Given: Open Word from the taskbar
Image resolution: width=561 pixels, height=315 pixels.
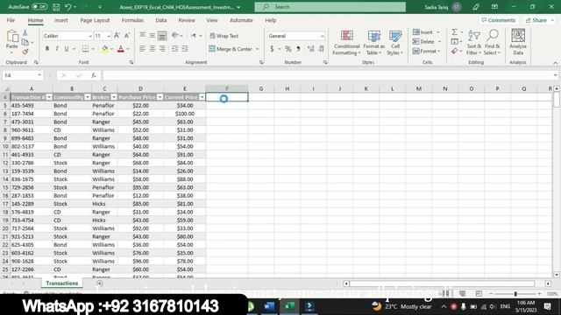Looking at the screenshot, I should point(269,306).
